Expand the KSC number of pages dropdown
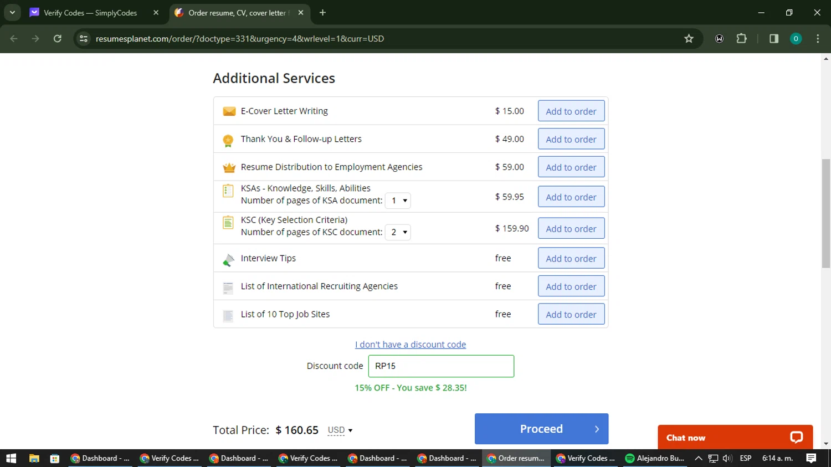 coord(398,232)
